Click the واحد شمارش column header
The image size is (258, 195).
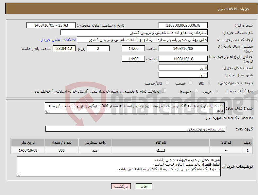95,142
